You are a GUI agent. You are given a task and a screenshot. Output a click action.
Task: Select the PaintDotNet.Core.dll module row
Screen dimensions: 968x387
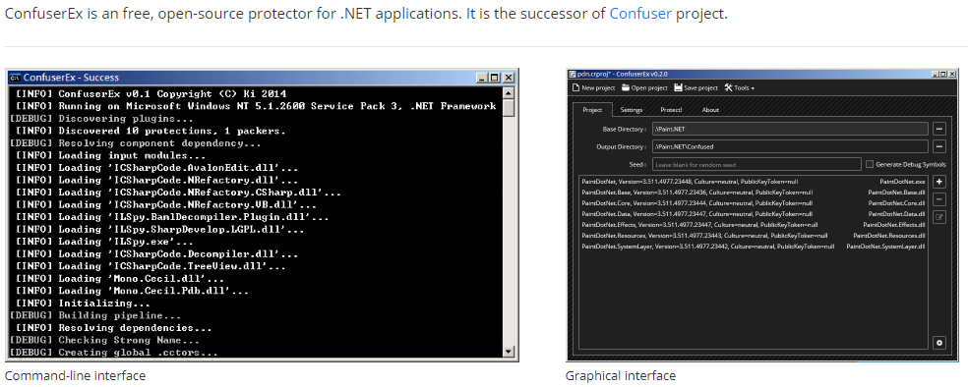(754, 203)
